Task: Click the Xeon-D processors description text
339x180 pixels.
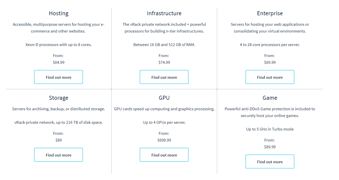Action: [59, 45]
